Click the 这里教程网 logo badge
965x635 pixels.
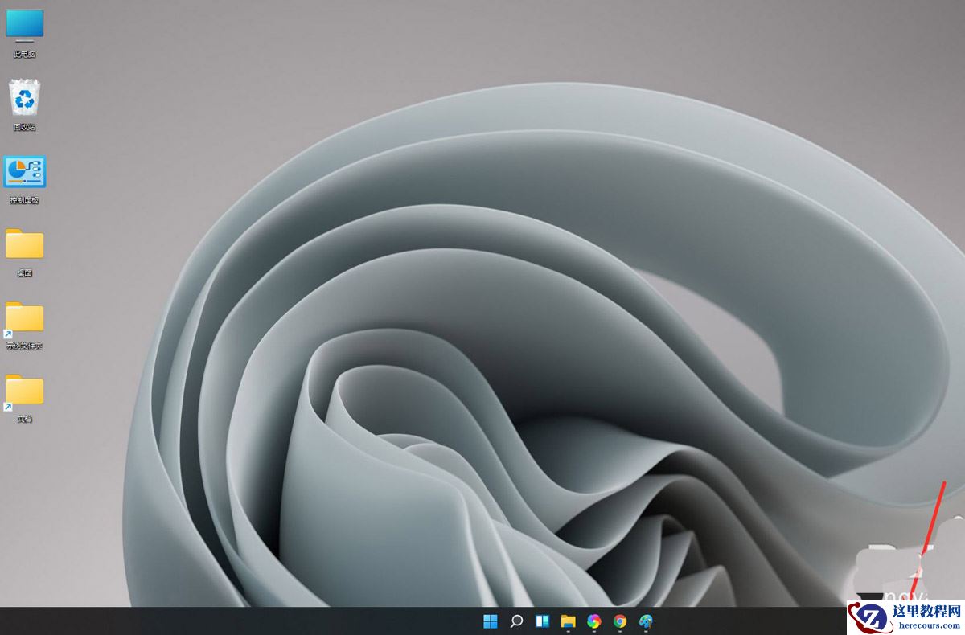click(x=870, y=617)
